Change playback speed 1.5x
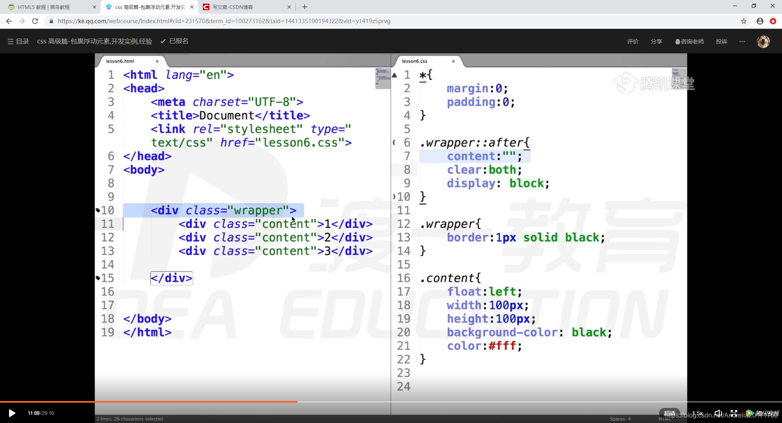Viewport: 782px width, 423px height. tap(698, 413)
